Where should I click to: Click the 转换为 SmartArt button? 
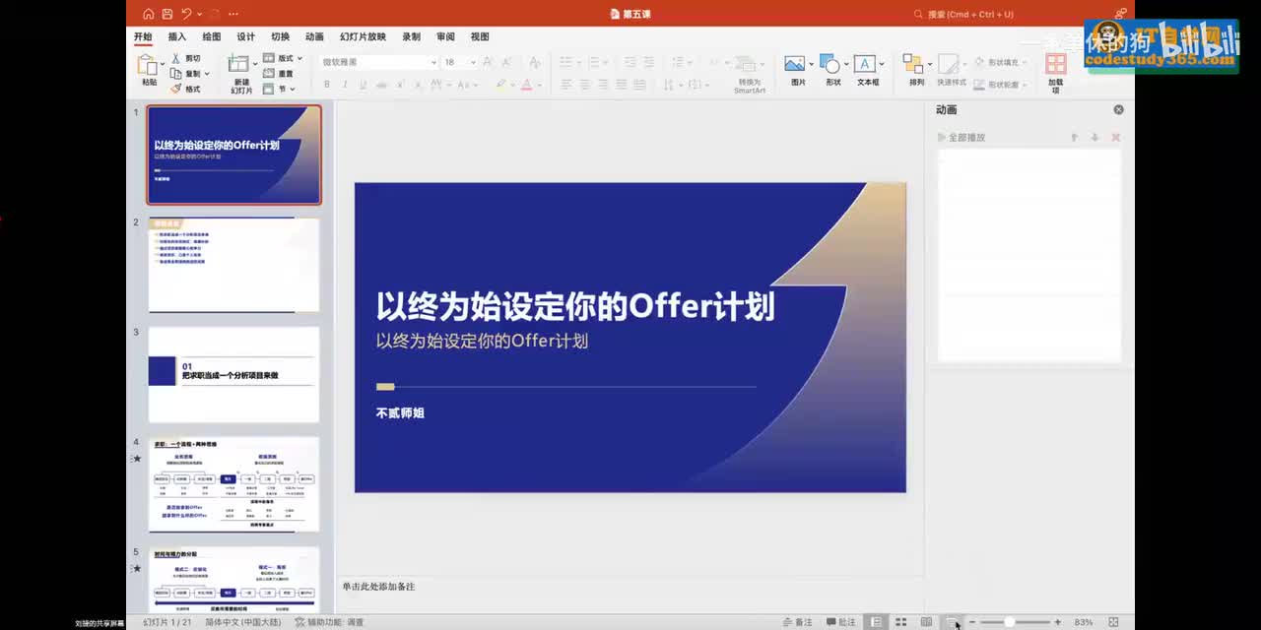tap(750, 74)
